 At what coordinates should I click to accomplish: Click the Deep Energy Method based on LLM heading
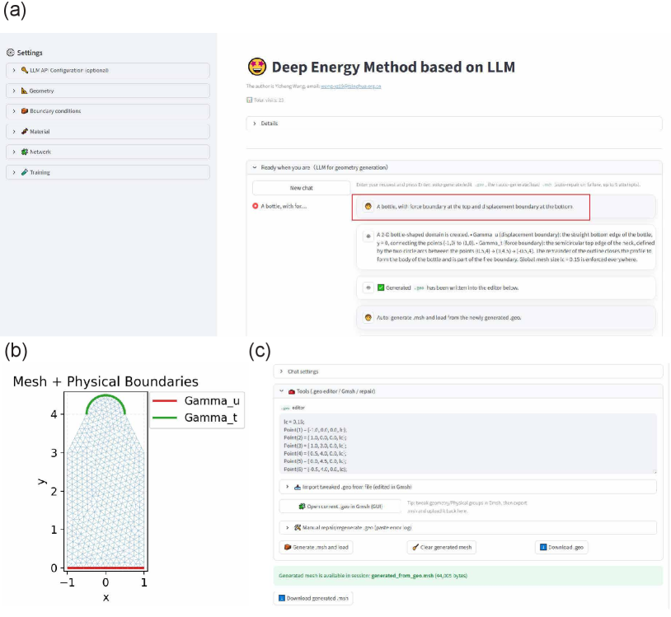pos(393,67)
